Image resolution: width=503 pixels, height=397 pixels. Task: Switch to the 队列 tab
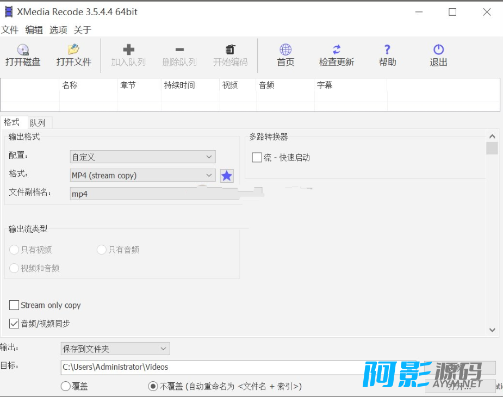click(38, 123)
